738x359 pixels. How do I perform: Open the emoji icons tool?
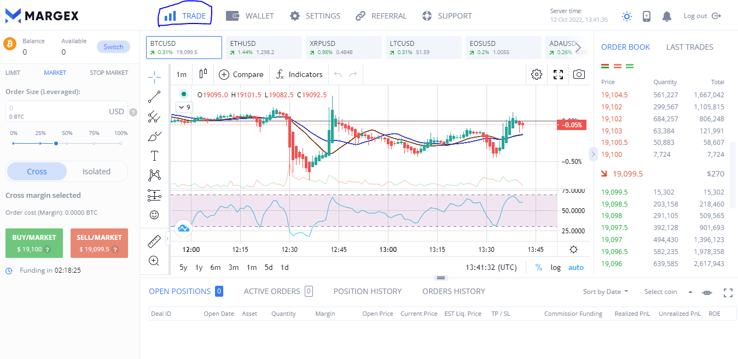point(154,215)
